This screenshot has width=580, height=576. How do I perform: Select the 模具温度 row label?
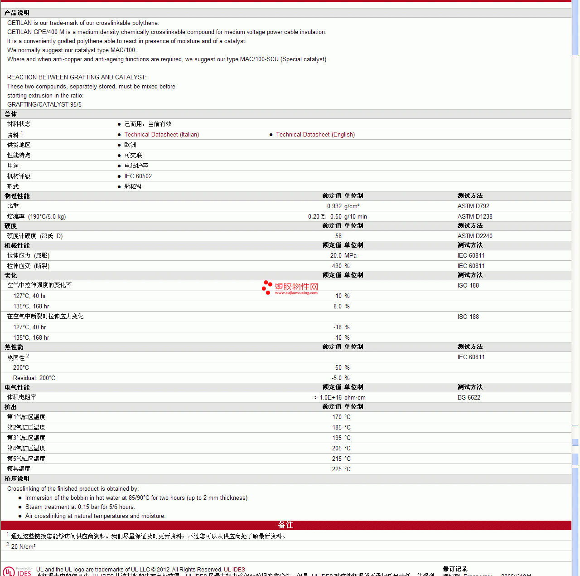coord(19,469)
